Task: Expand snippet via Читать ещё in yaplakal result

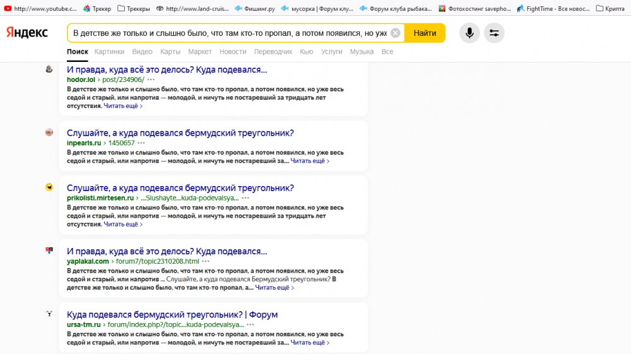Action: (x=274, y=288)
